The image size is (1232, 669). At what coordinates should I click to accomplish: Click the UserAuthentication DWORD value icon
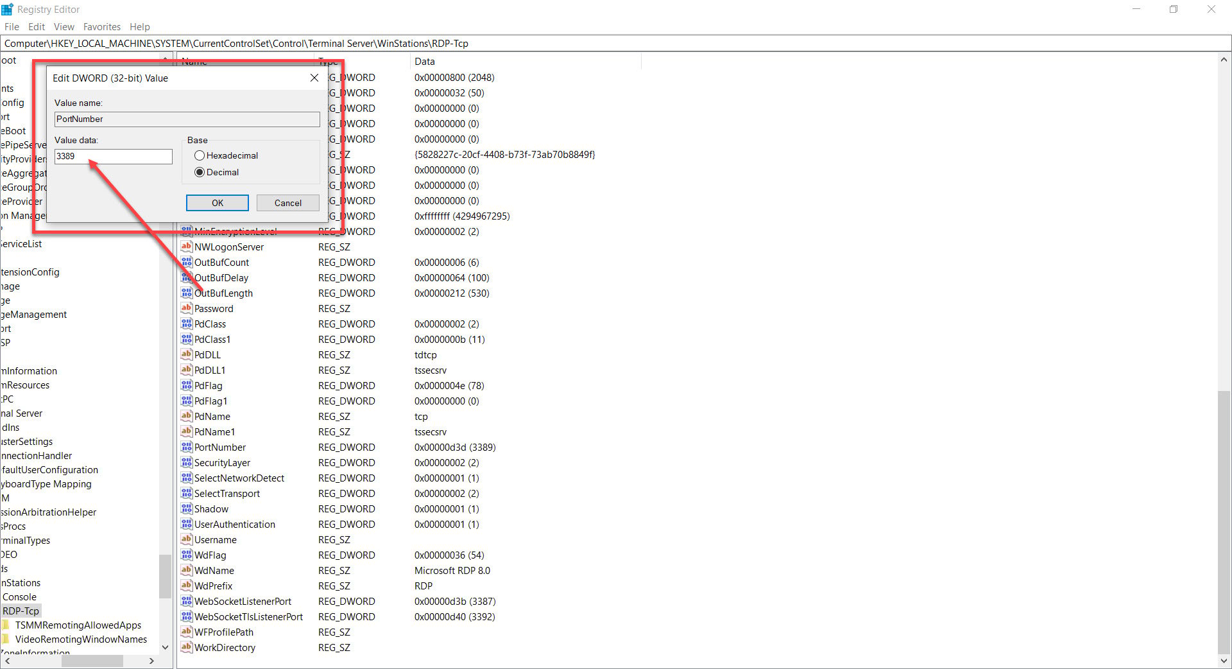coord(185,524)
